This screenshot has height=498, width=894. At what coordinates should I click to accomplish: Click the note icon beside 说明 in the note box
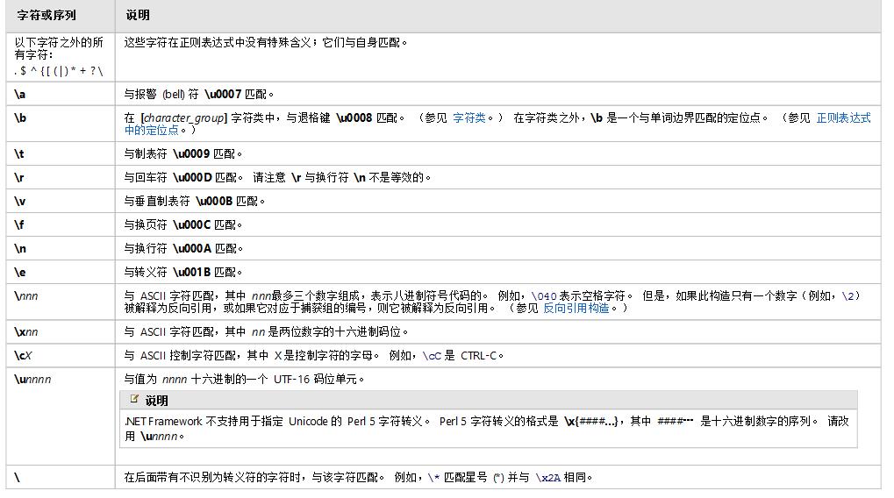[134, 400]
